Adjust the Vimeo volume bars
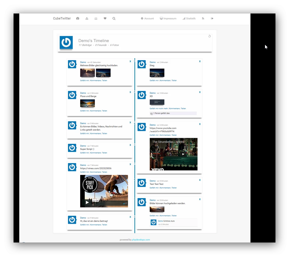Screen dimensions: 289x256 click(125, 203)
